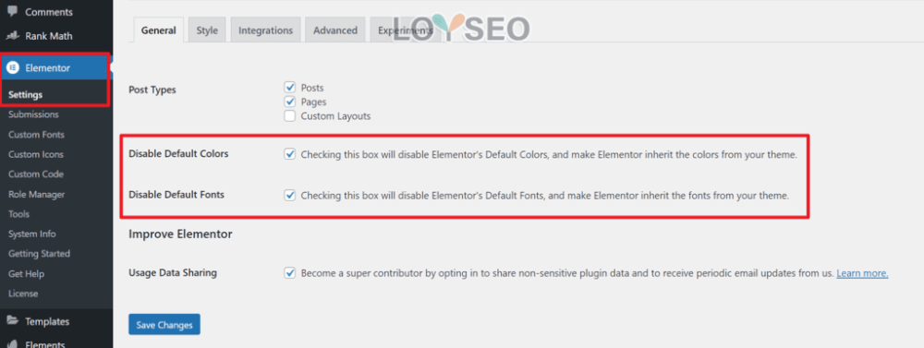Go to Elementor Submissions

tap(33, 114)
